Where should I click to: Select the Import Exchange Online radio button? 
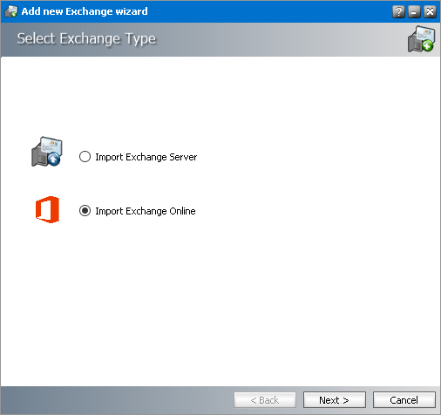85,211
